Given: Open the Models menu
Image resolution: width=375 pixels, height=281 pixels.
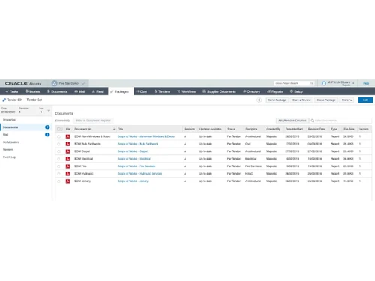Looking at the screenshot, I should click(x=32, y=91).
